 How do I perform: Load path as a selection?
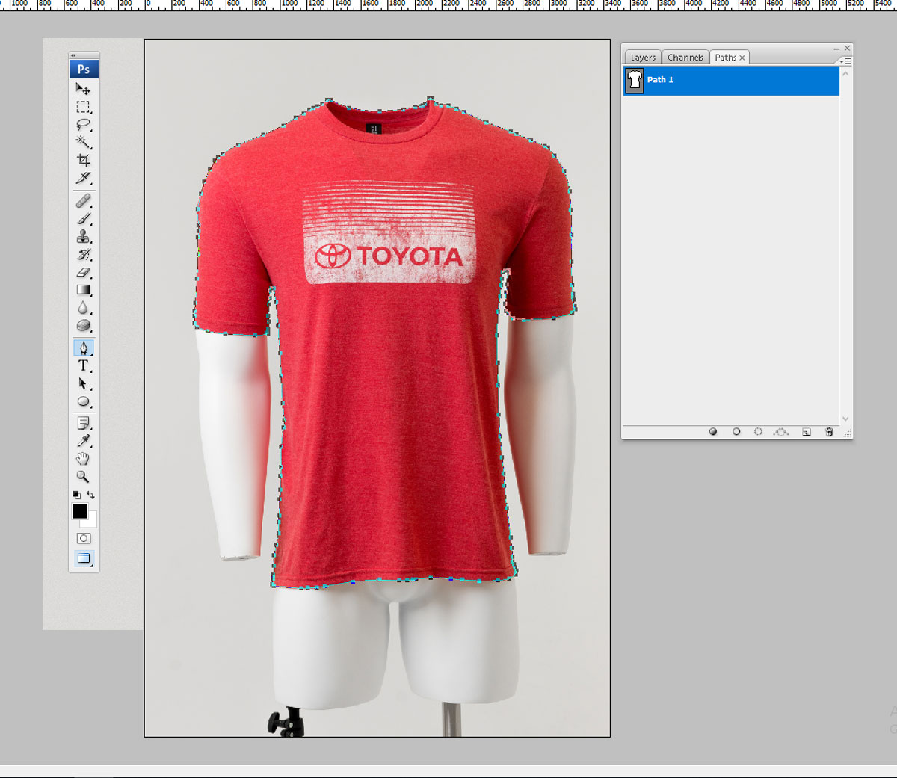coord(758,432)
